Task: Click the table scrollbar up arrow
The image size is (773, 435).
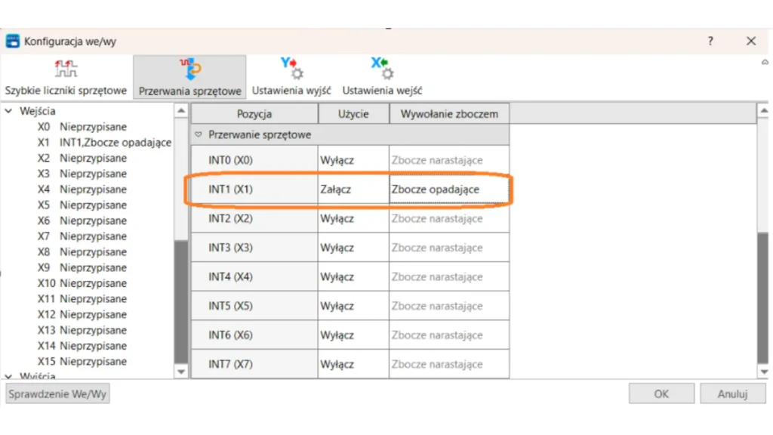Action: [x=764, y=111]
